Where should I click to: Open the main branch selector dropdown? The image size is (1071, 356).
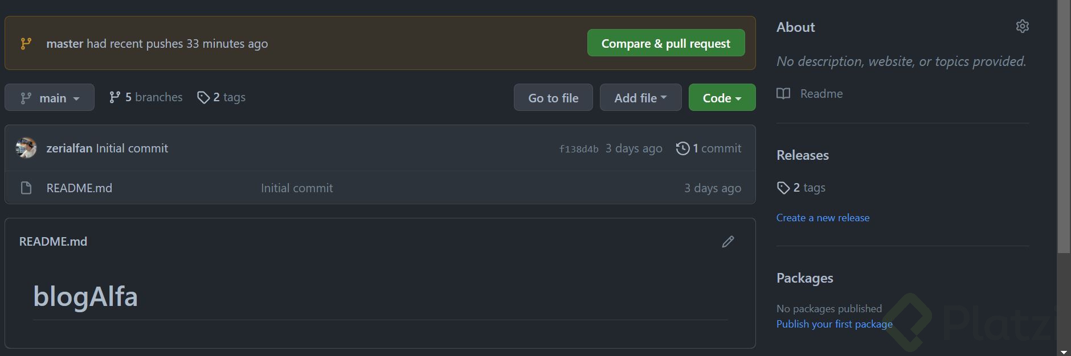coord(50,98)
